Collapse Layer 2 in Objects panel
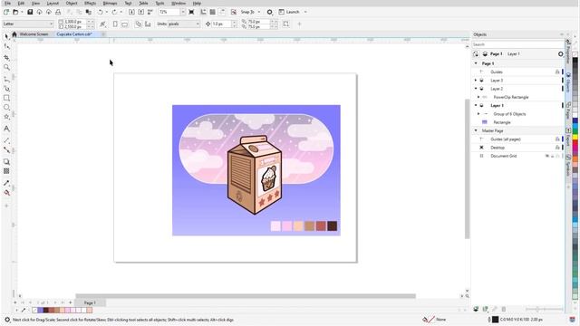Screen dimensions: 580x326 point(476,89)
